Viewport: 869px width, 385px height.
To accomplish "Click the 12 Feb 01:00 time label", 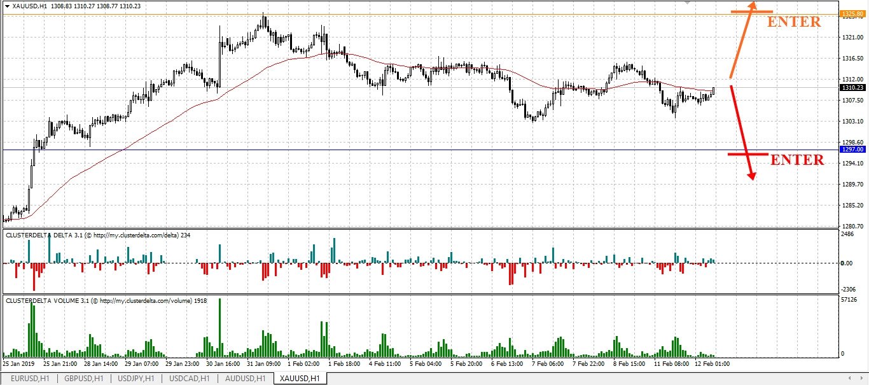I will point(711,364).
